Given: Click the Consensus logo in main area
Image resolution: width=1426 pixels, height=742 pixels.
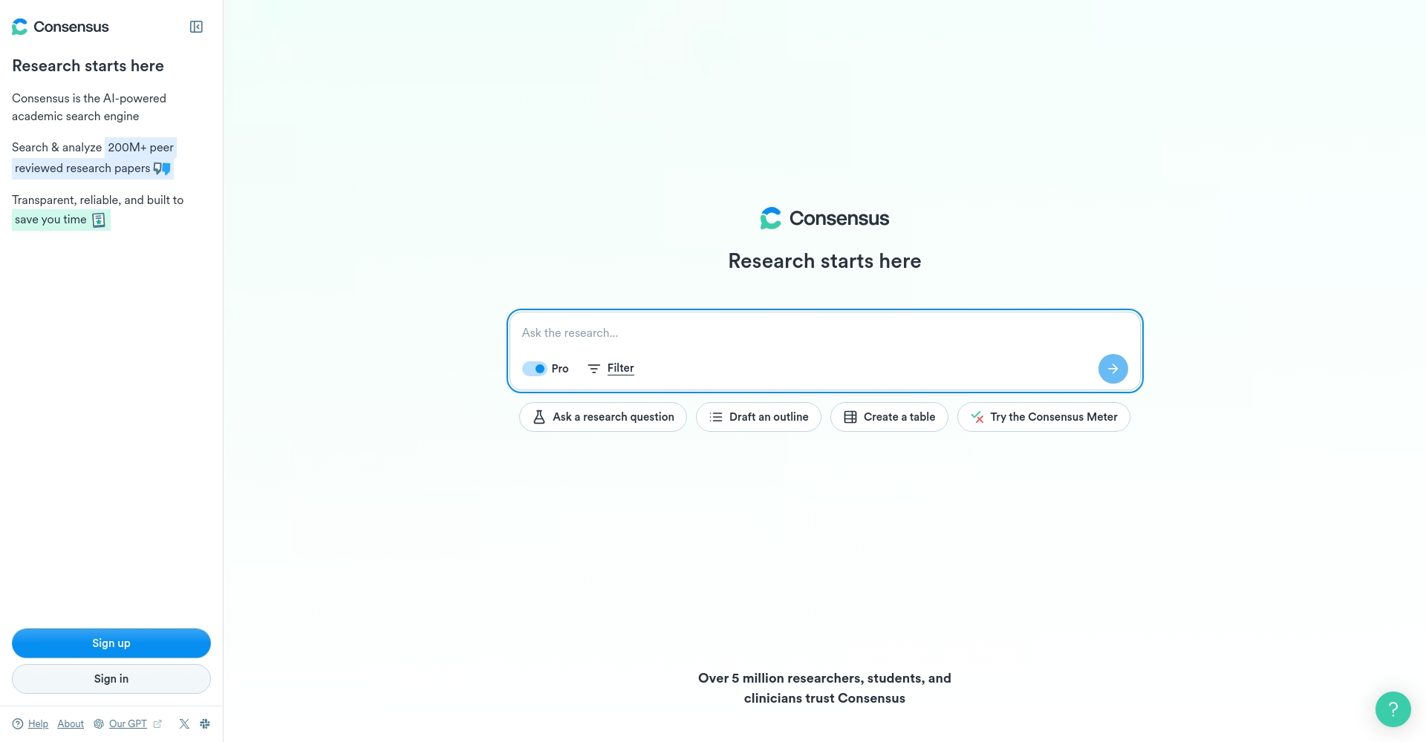Looking at the screenshot, I should 824,218.
